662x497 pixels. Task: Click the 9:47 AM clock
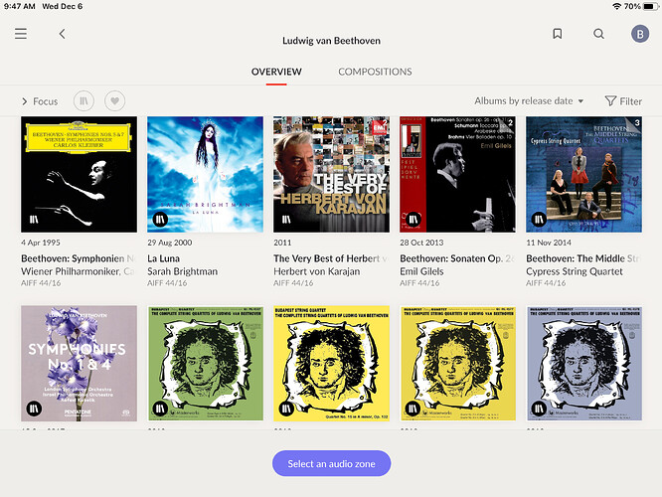pyautogui.click(x=20, y=6)
